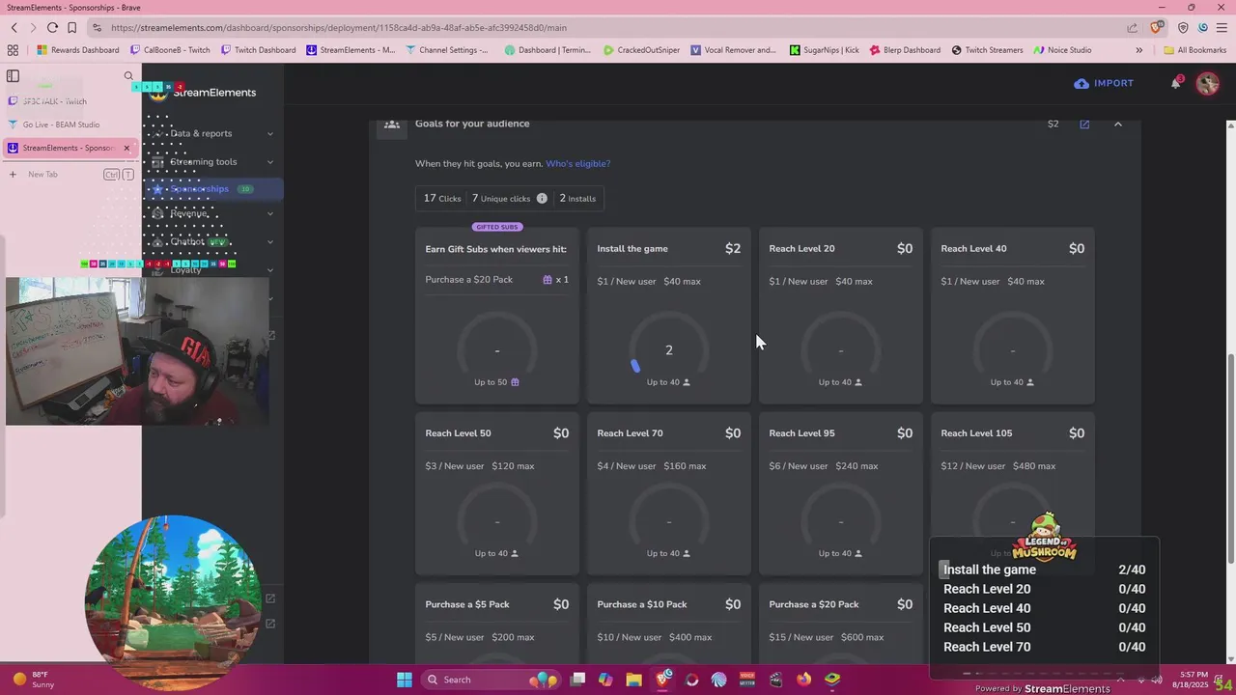
Task: Click the share page icon in address bar
Action: pos(1132,28)
